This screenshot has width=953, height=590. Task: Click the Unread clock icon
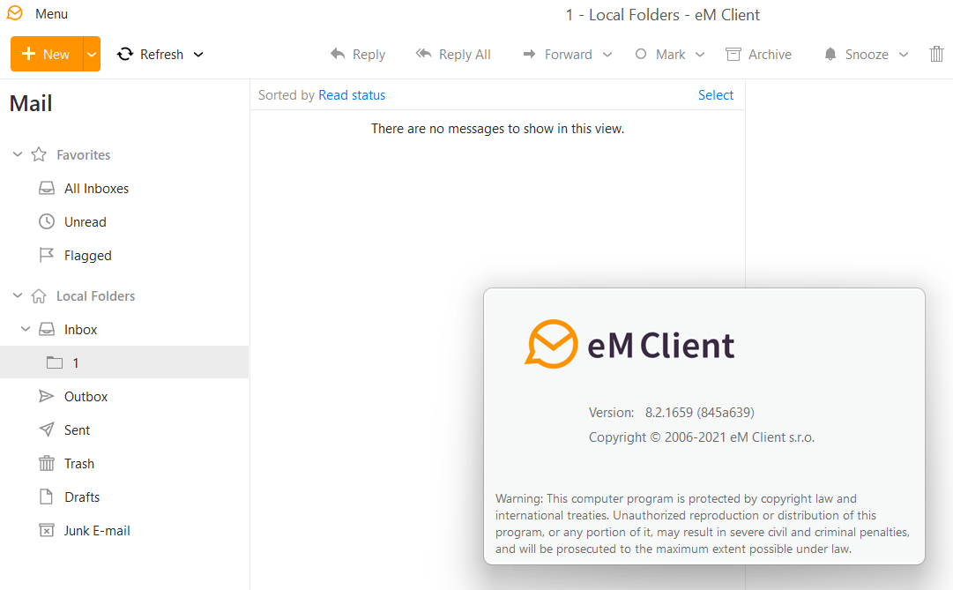pyautogui.click(x=47, y=221)
